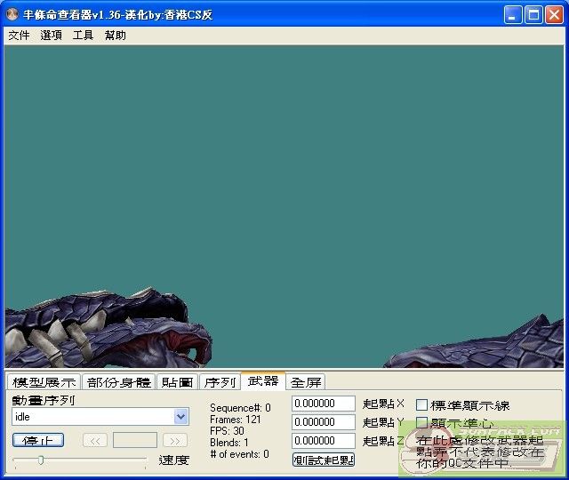Open the 工具 menu

[x=83, y=36]
